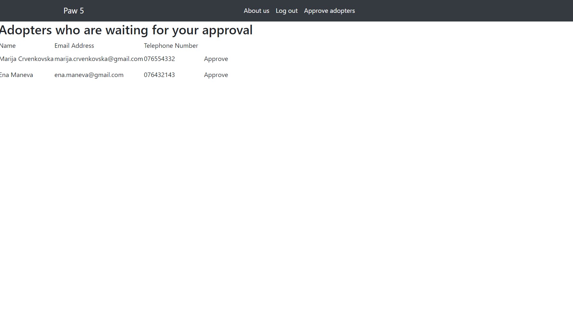
Task: Go to Approve adopters in navbar
Action: click(329, 11)
